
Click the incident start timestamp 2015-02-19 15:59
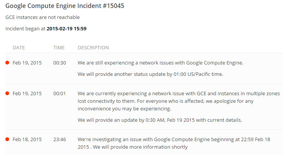point(67,29)
